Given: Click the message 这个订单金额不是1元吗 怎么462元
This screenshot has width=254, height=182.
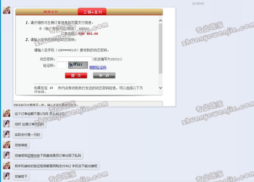Looking at the screenshot, I should point(40,114).
